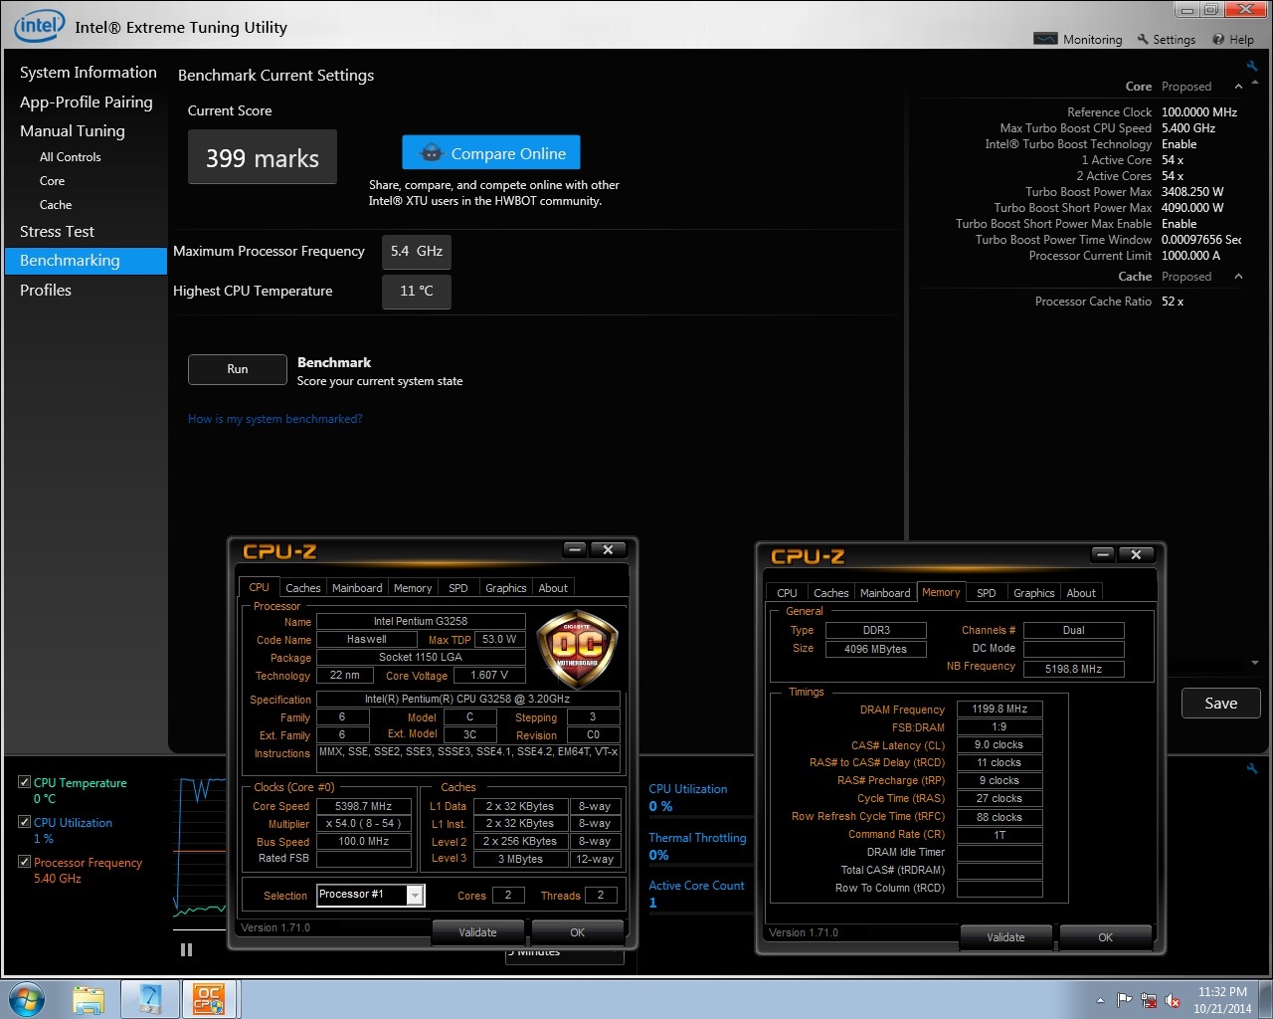
Task: Click the muted volume tray icon
Action: [x=1173, y=1000]
